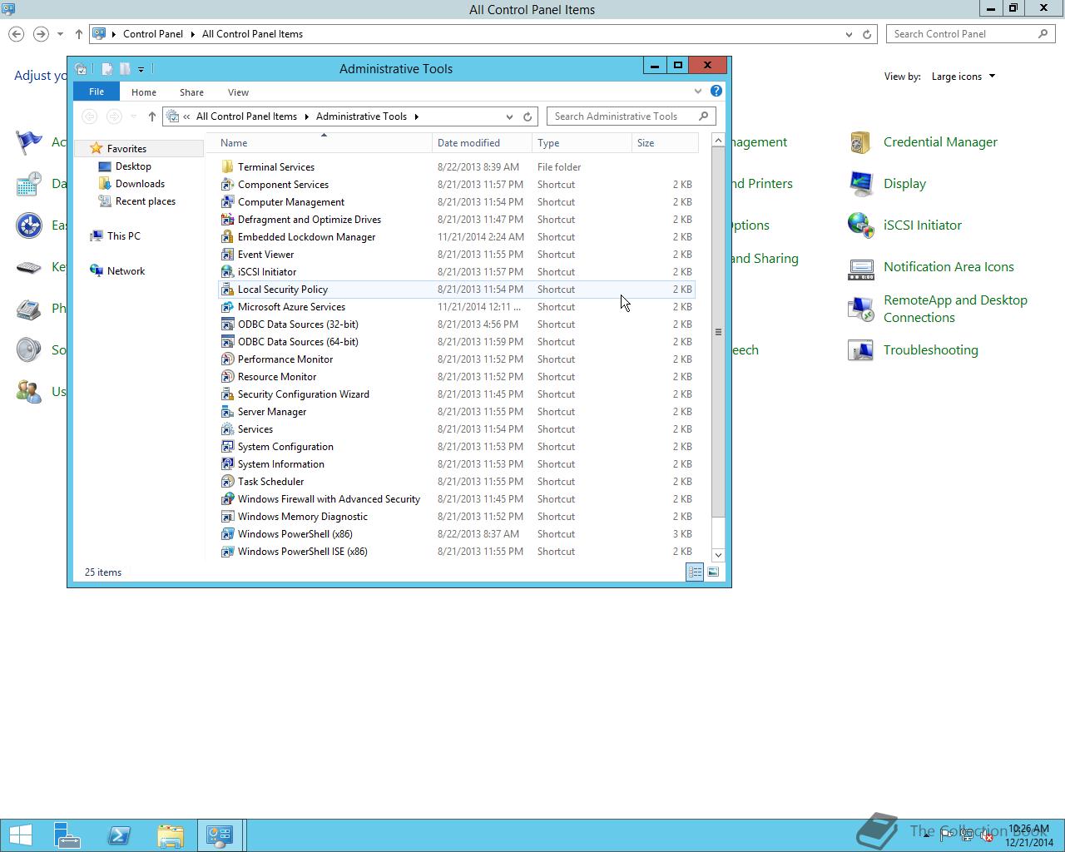Select the Services shortcut icon
1065x852 pixels.
[227, 429]
